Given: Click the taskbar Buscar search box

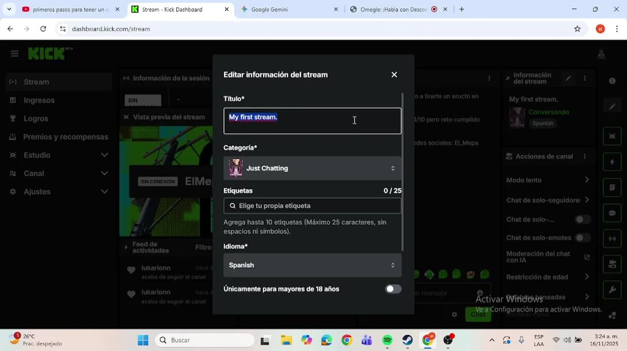Looking at the screenshot, I should coord(205,340).
